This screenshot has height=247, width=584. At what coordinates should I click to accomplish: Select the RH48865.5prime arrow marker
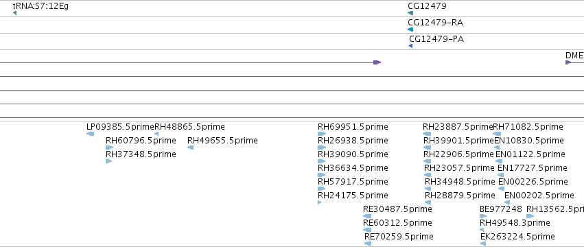[x=156, y=134]
